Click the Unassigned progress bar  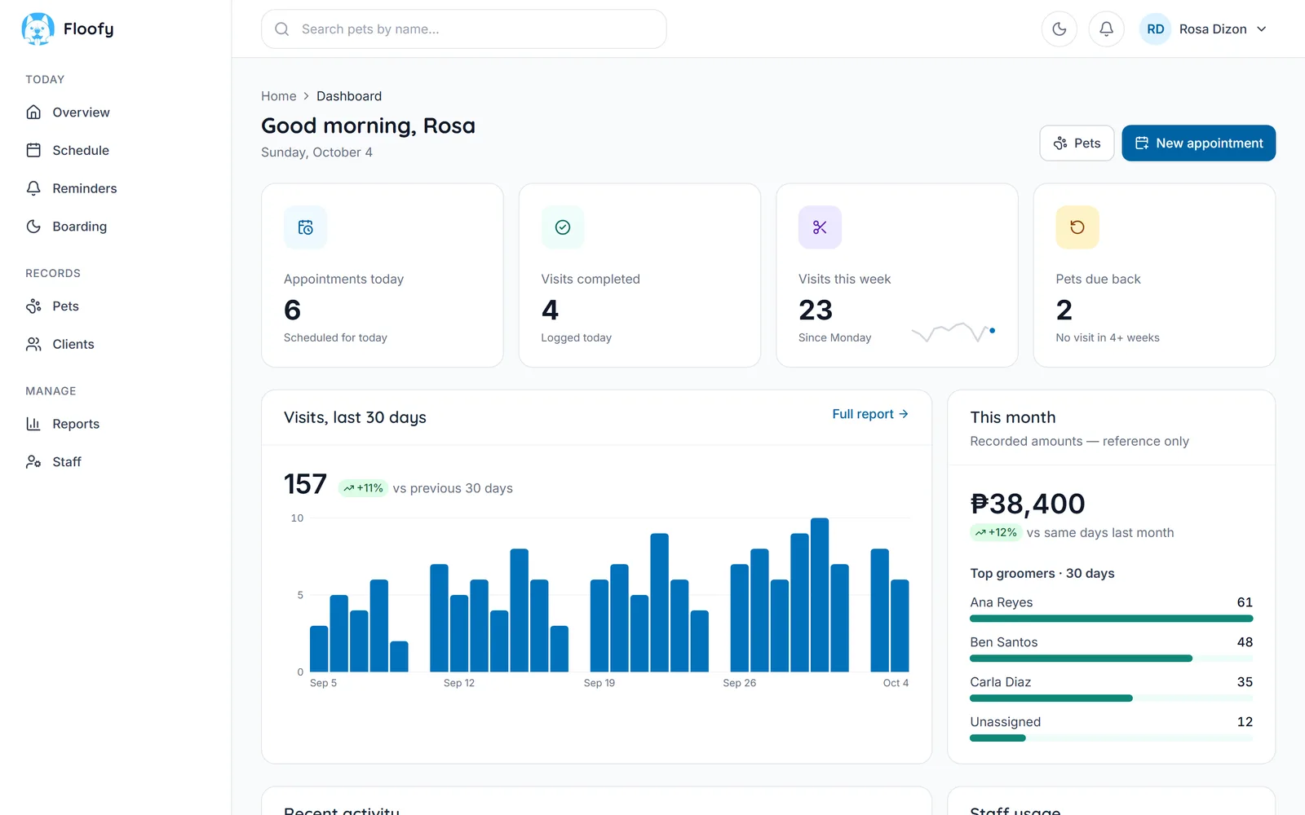point(1111,738)
